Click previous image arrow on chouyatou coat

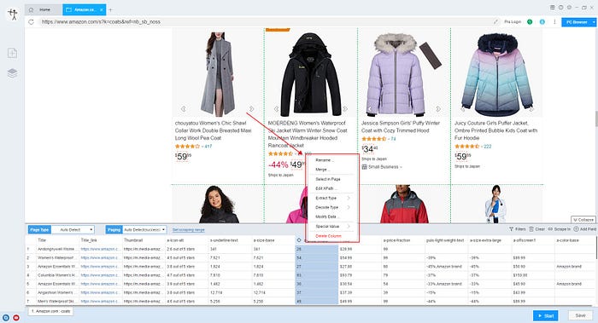pos(184,109)
